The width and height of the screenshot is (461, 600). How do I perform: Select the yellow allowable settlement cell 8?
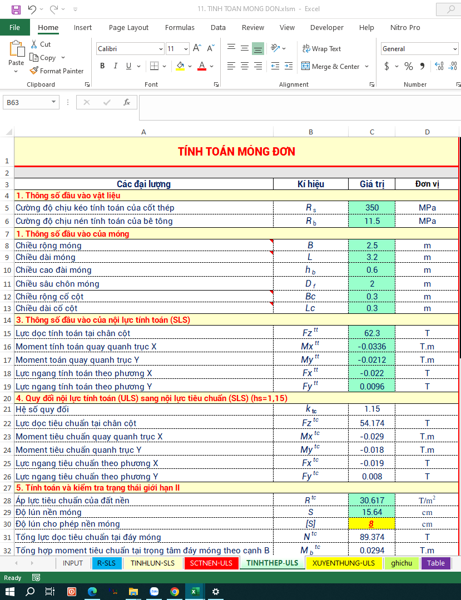point(371,523)
